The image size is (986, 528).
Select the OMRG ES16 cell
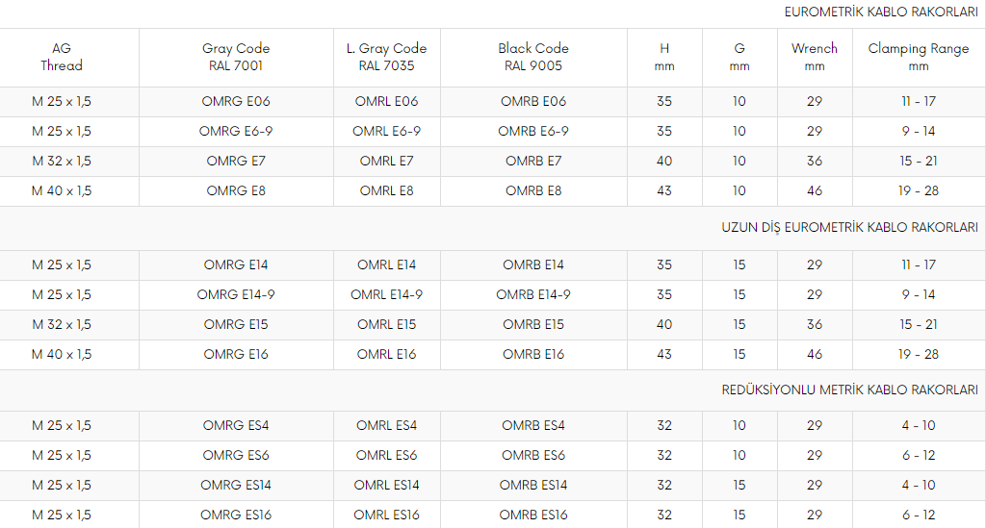pos(236,515)
